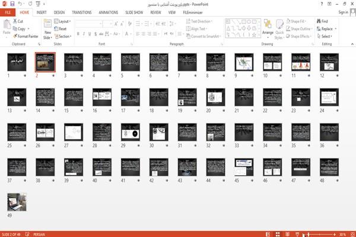Click the 'SLIDE 2 OF 49' status text
Viewport: 356px width, 237px height.
[11, 234]
